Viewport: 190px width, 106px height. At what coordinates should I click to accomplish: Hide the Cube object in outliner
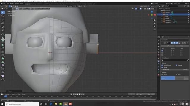point(188,14)
